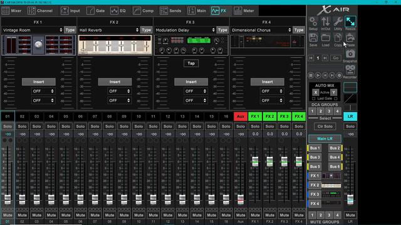Open the FX 3 effect dropdown Modulation Delay

point(185,30)
